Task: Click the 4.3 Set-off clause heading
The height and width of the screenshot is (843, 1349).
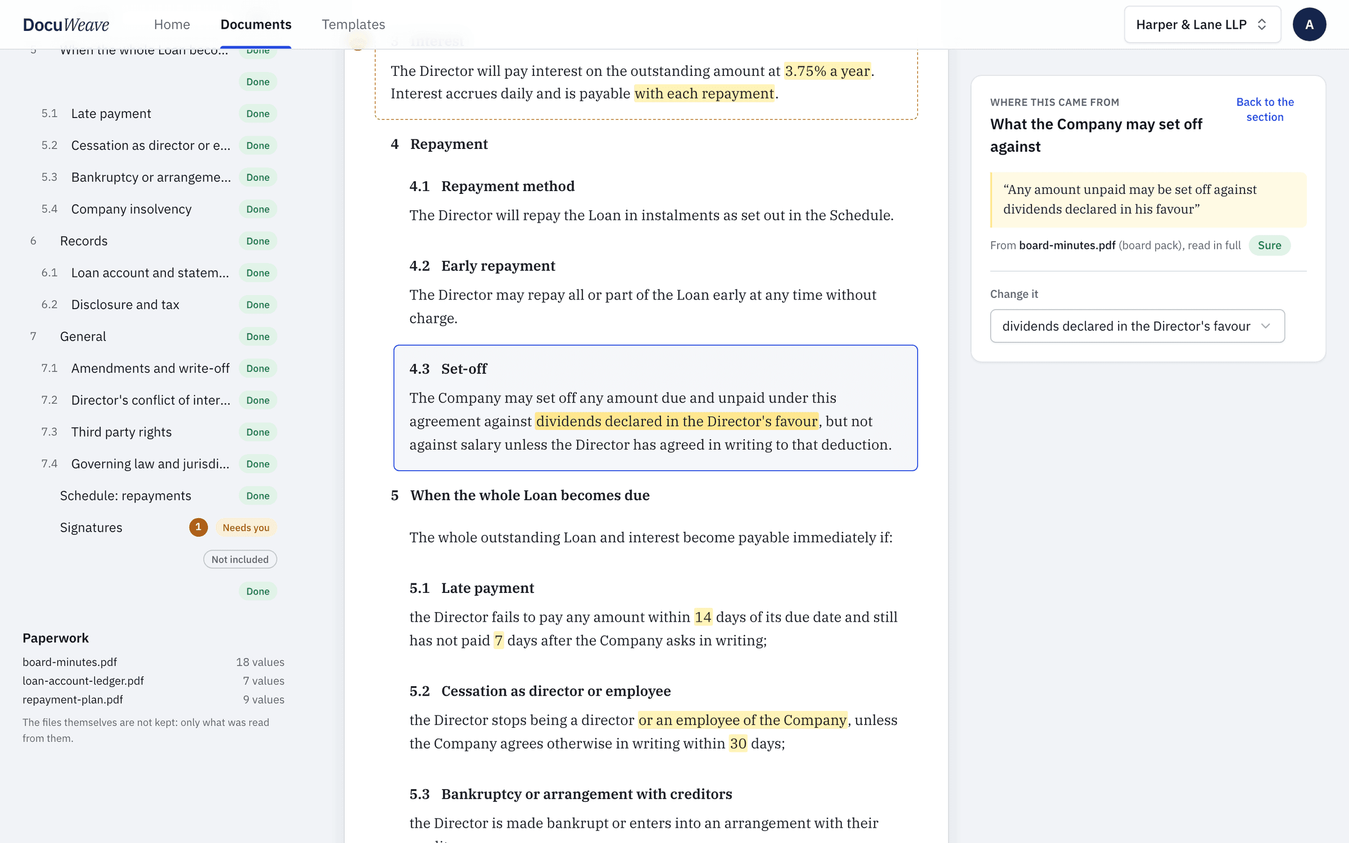Action: [448, 369]
